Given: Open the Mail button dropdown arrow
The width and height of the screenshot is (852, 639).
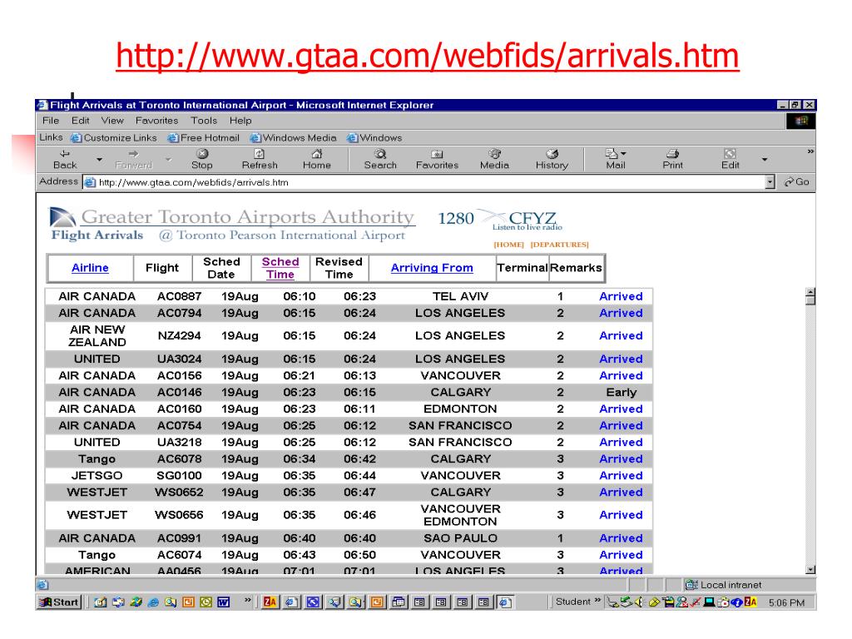Looking at the screenshot, I should click(623, 153).
